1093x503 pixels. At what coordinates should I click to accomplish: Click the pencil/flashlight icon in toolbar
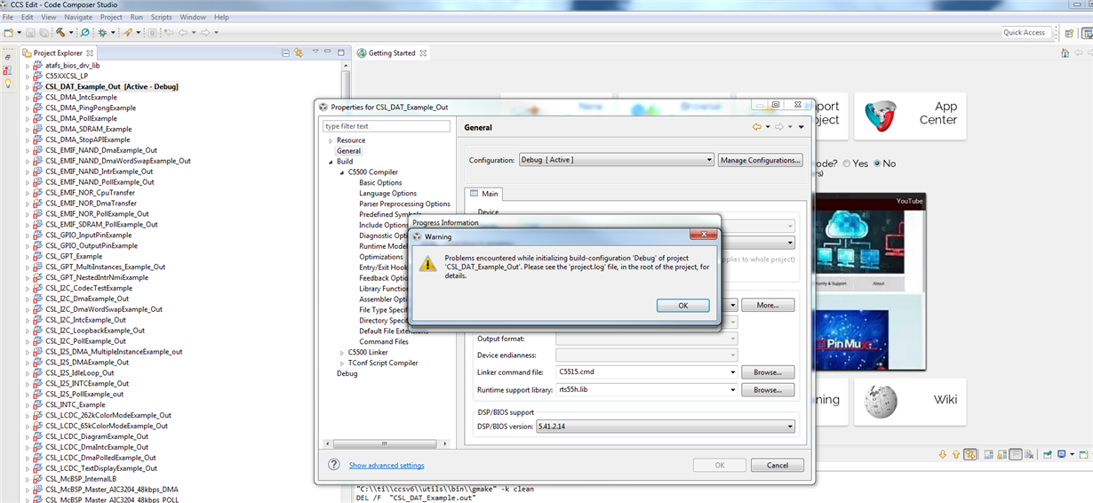128,32
